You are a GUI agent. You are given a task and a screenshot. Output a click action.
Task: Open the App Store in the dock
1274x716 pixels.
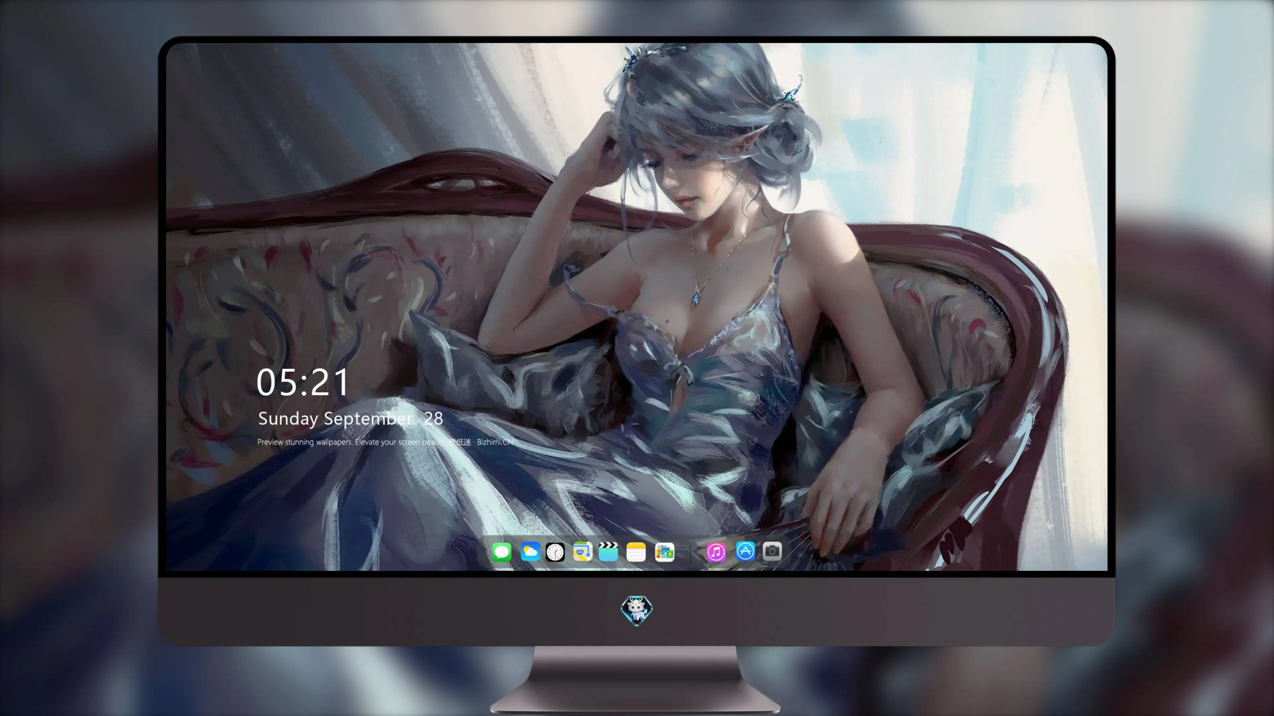pyautogui.click(x=745, y=552)
